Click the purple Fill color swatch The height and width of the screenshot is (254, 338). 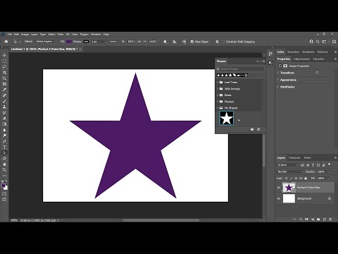point(69,42)
